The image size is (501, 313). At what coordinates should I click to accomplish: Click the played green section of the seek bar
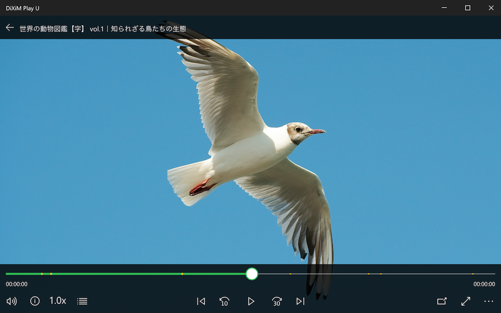[x=126, y=274]
